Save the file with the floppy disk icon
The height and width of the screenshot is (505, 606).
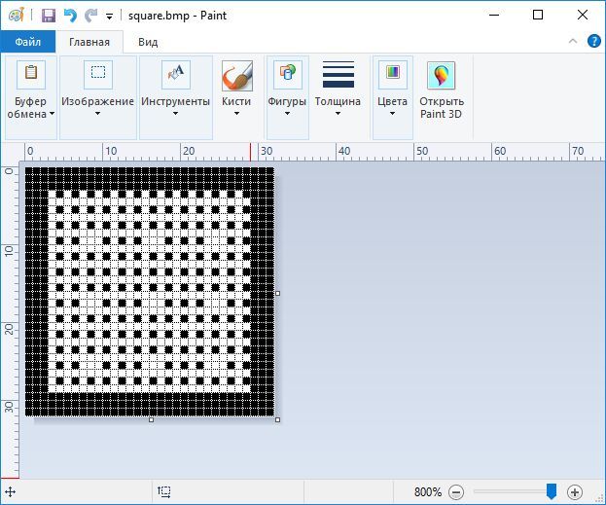49,16
